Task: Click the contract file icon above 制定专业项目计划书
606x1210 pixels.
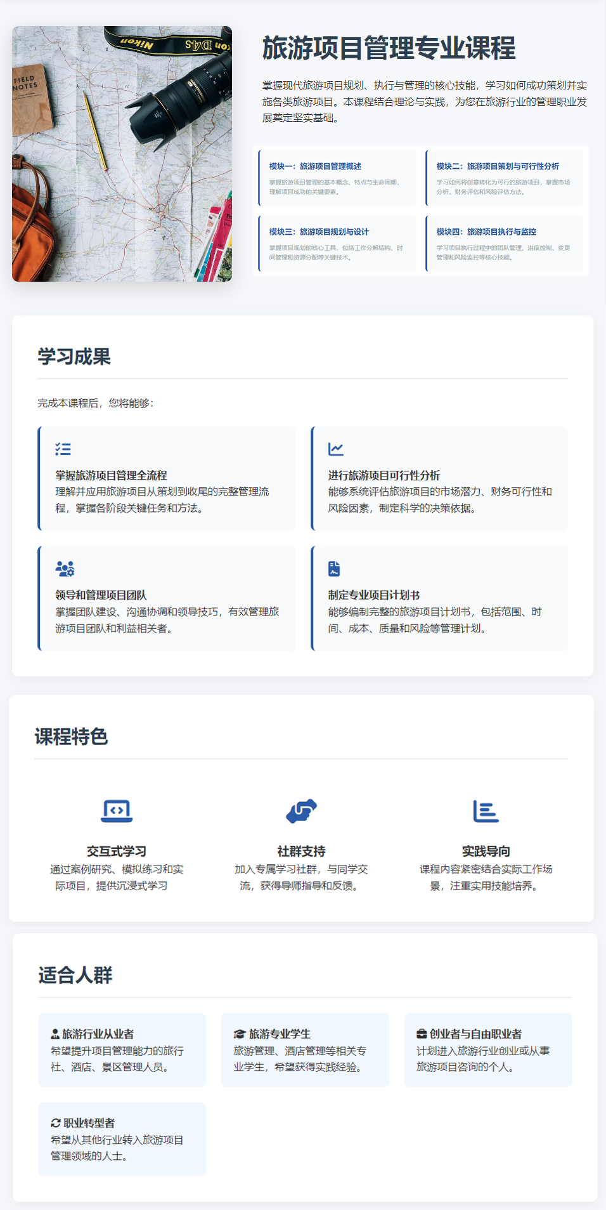Action: [x=334, y=569]
